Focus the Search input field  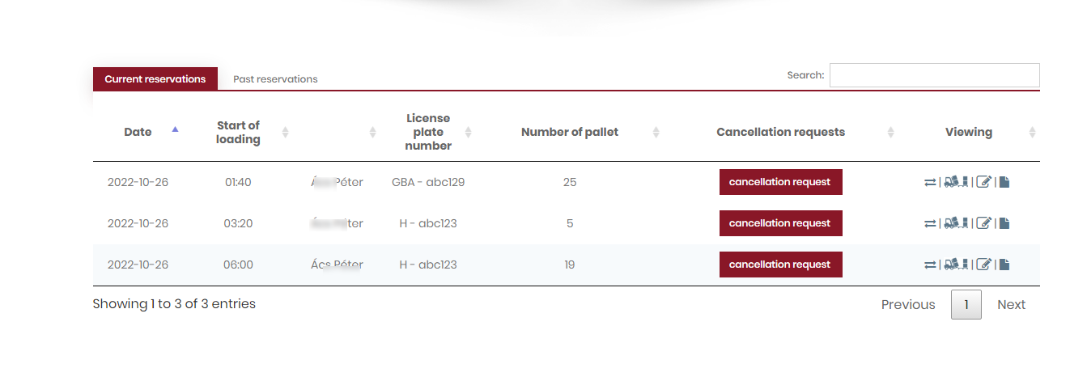(934, 75)
